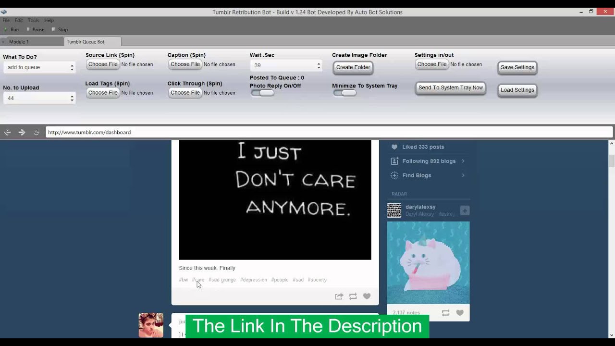The width and height of the screenshot is (615, 346).
Task: Toggle Minimize To System Tray switch
Action: (x=344, y=93)
